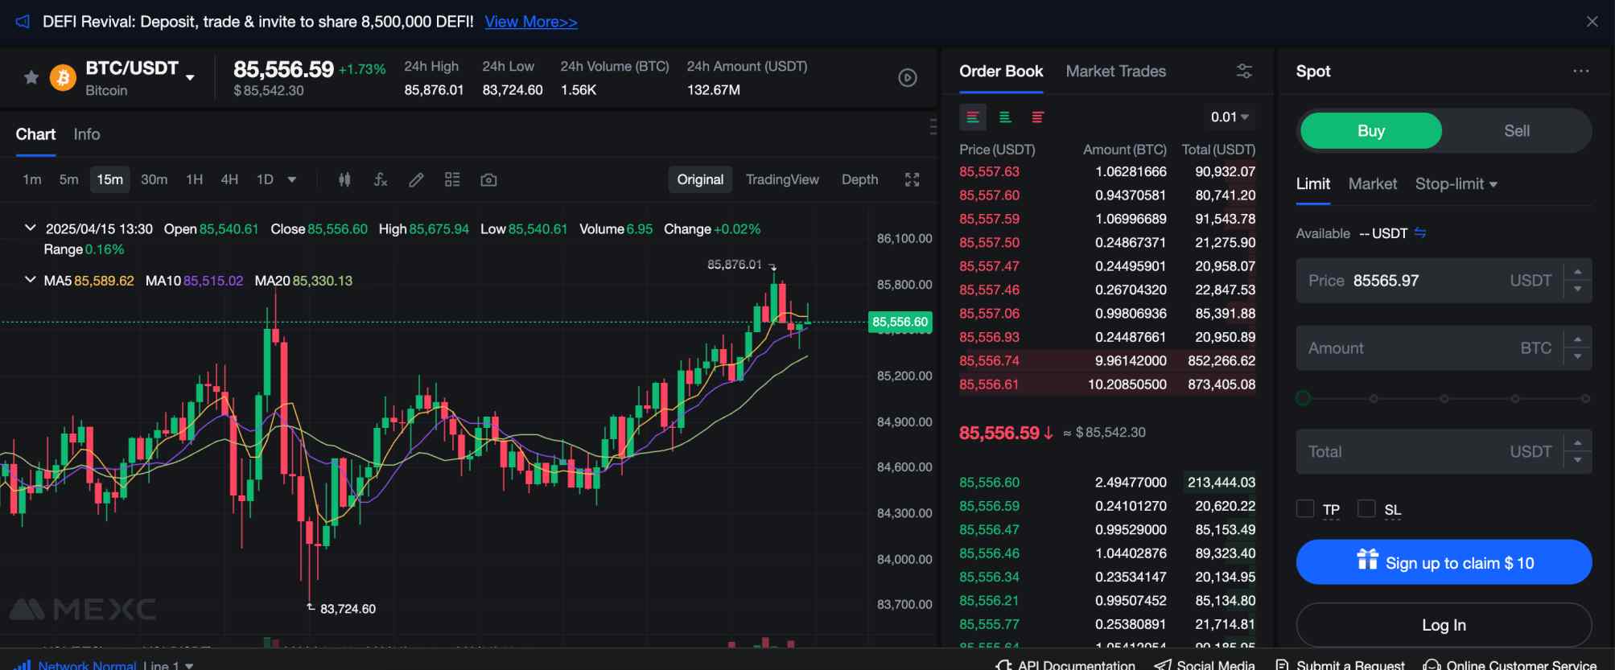Take a chart snapshot with camera icon
The width and height of the screenshot is (1615, 670).
pos(488,179)
